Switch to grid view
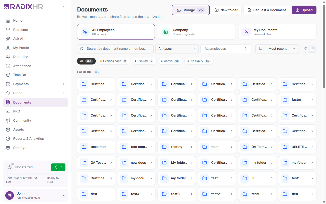Image resolution: width=326 pixels, height=204 pixels. 313,49
